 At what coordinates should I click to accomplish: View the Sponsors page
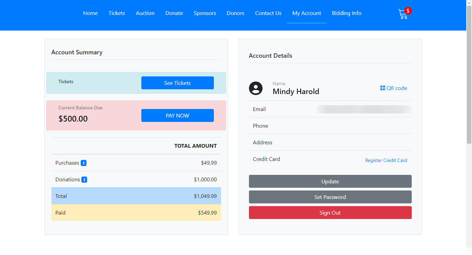pyautogui.click(x=205, y=13)
